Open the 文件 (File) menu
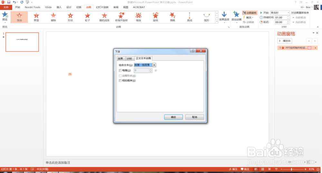Image resolution: width=322 pixels, height=173 pixels. click(x=6, y=7)
